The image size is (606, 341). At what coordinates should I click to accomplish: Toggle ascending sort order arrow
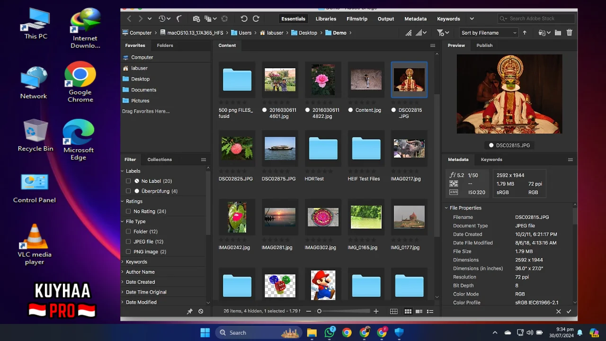tap(525, 33)
